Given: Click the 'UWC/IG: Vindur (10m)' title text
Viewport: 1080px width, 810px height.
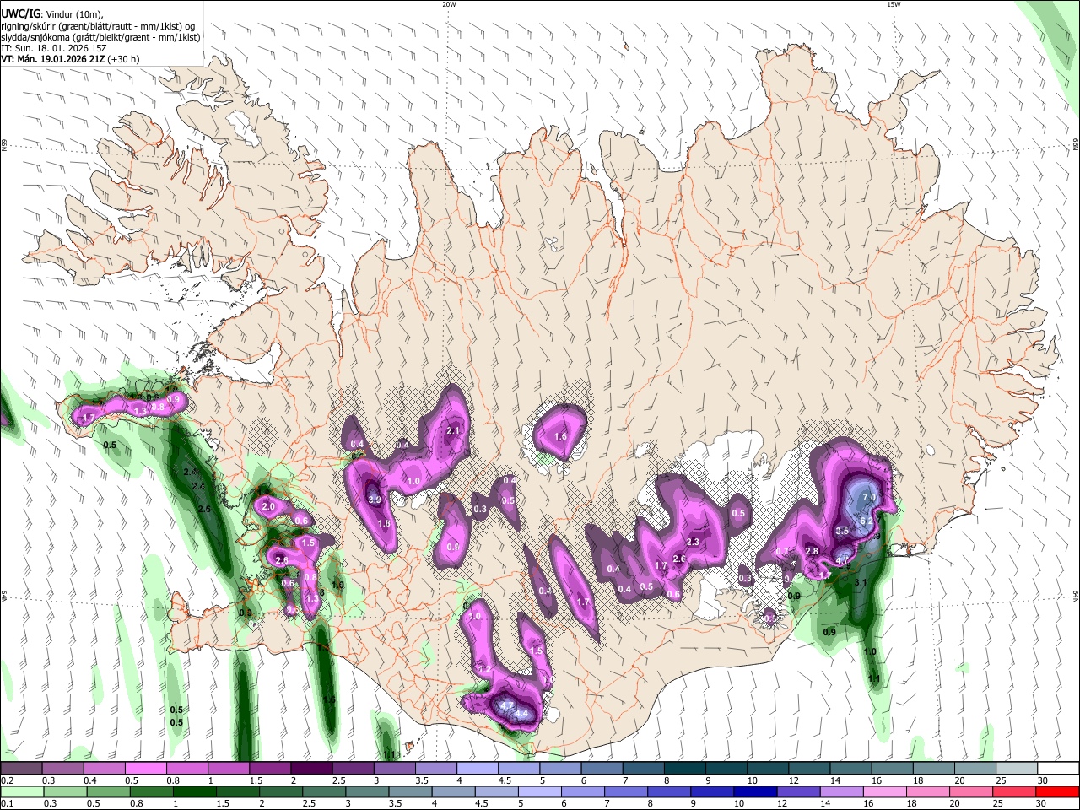Looking at the screenshot, I should pyautogui.click(x=51, y=14).
